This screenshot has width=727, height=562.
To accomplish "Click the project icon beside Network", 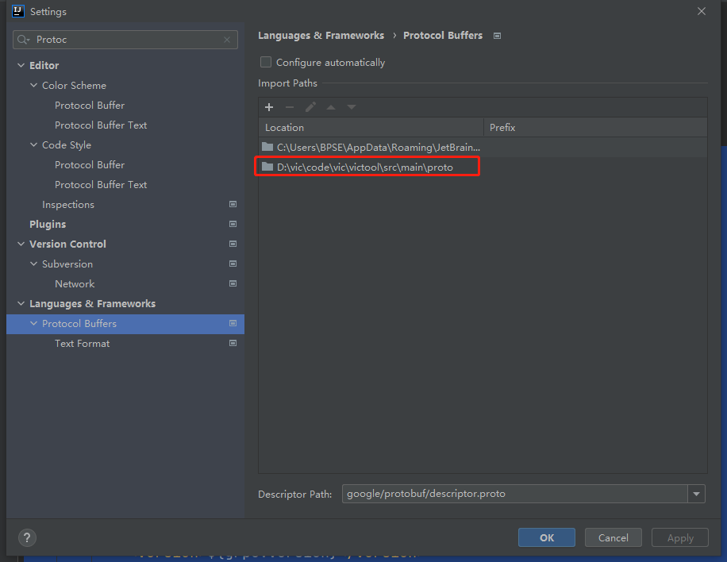I will point(233,284).
